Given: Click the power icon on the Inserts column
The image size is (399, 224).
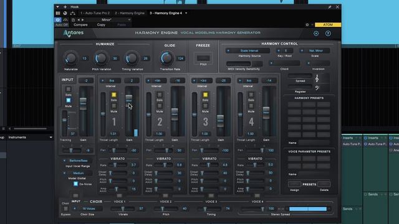Looking at the screenshot, I should [x=366, y=138].
